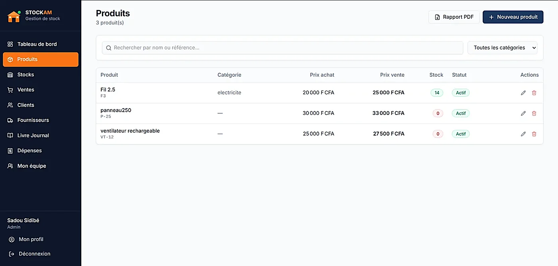Viewport: 558px width, 266px height.
Task: Click the Déconnexion logout arrow icon
Action: (12, 254)
